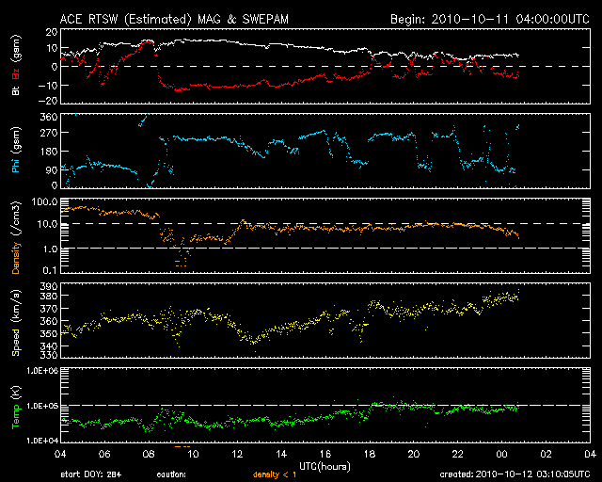The height and width of the screenshot is (482, 602).
Task: Click the '350' value on the Speed axis
Action: (x=49, y=333)
